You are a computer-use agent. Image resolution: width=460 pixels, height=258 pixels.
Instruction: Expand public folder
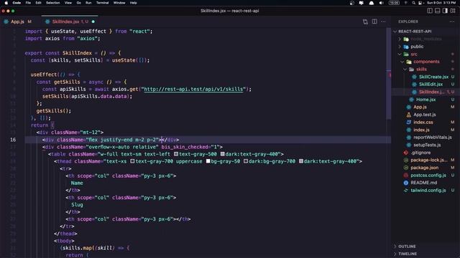click(400, 47)
